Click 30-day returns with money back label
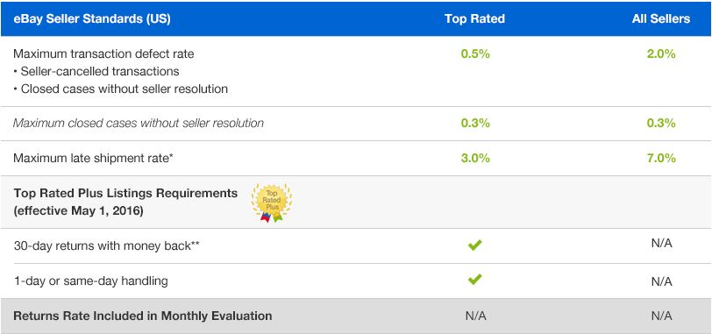Image resolution: width=712 pixels, height=334 pixels. [106, 245]
